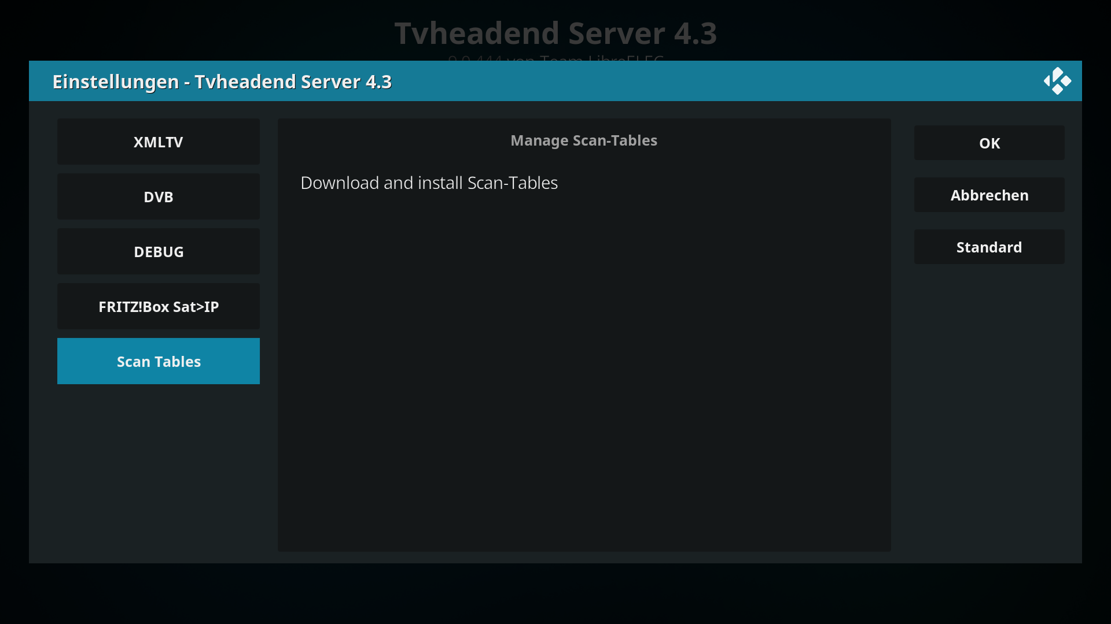
Task: Select the Scan Tables category
Action: [x=159, y=361]
